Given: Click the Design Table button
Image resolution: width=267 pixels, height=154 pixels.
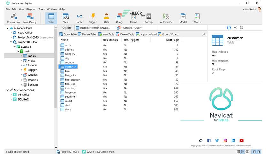Looking at the screenshot, I should (87, 34).
